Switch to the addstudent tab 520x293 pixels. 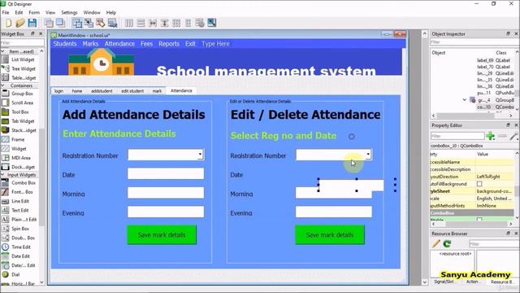coord(102,90)
